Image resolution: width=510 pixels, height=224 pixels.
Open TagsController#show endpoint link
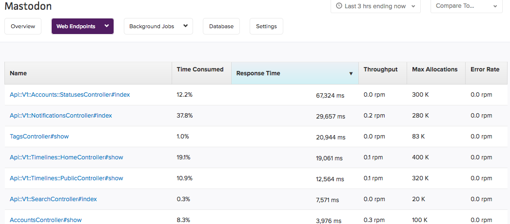39,137
